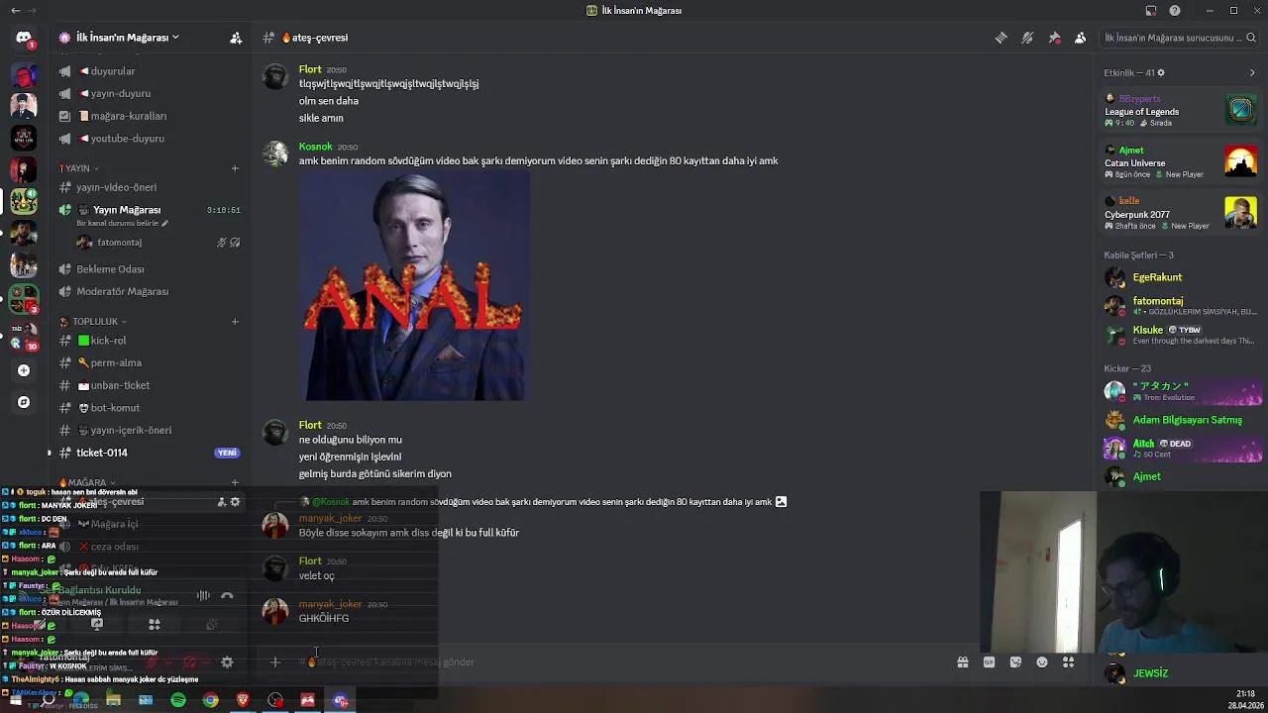1268x713 pixels.
Task: Open the Mads Mikkelsen image attachment
Action: point(414,285)
